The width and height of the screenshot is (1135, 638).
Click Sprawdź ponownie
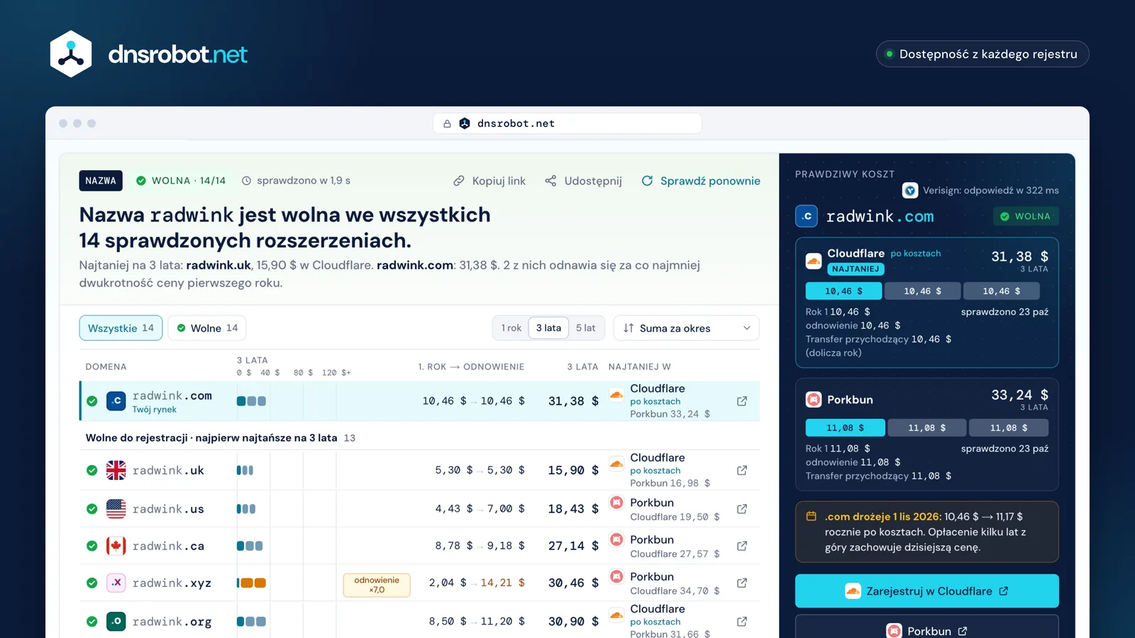(701, 181)
